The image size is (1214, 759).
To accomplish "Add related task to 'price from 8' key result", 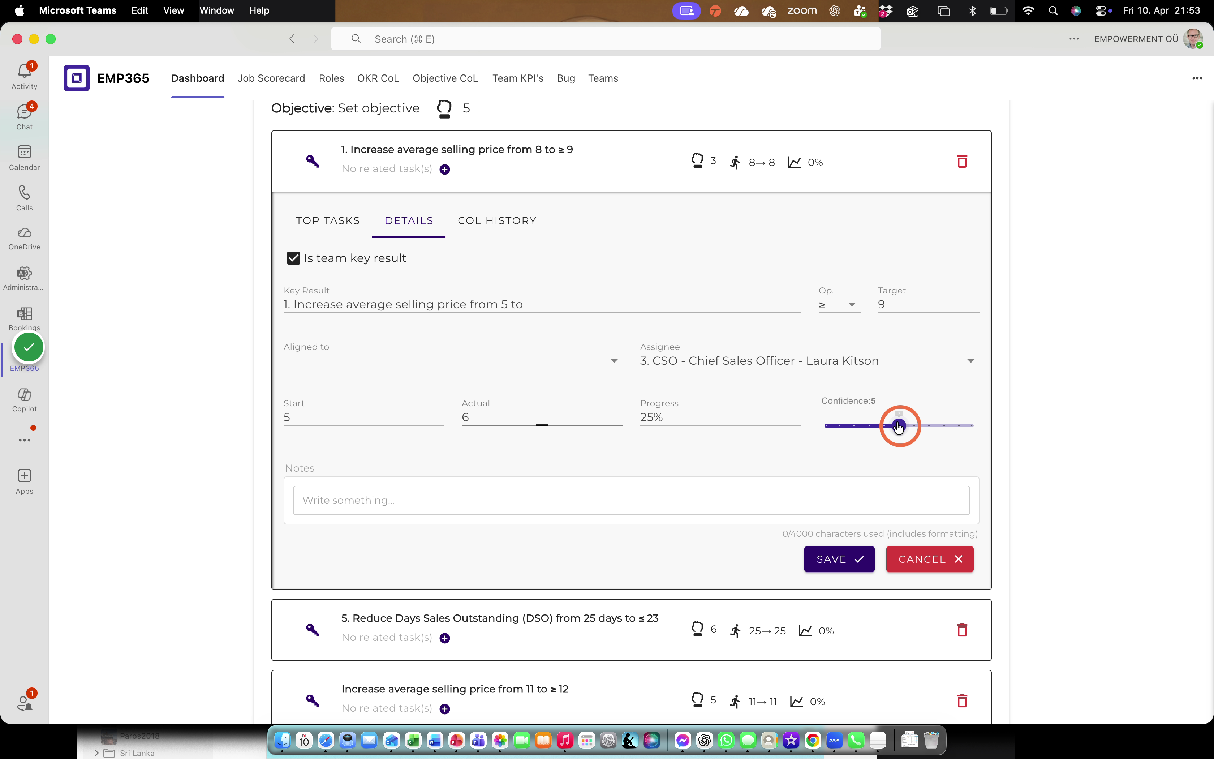I will (x=444, y=169).
